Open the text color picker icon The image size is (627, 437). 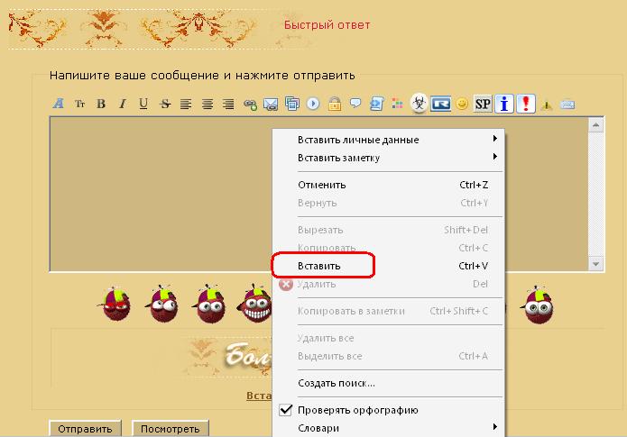tap(397, 105)
